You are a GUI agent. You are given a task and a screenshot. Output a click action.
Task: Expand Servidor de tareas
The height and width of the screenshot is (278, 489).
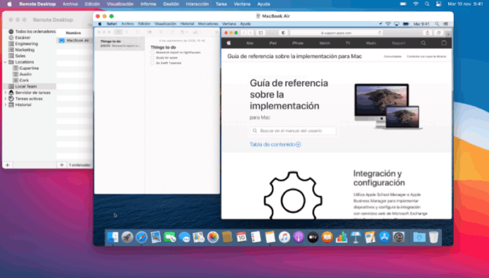pyautogui.click(x=6, y=93)
